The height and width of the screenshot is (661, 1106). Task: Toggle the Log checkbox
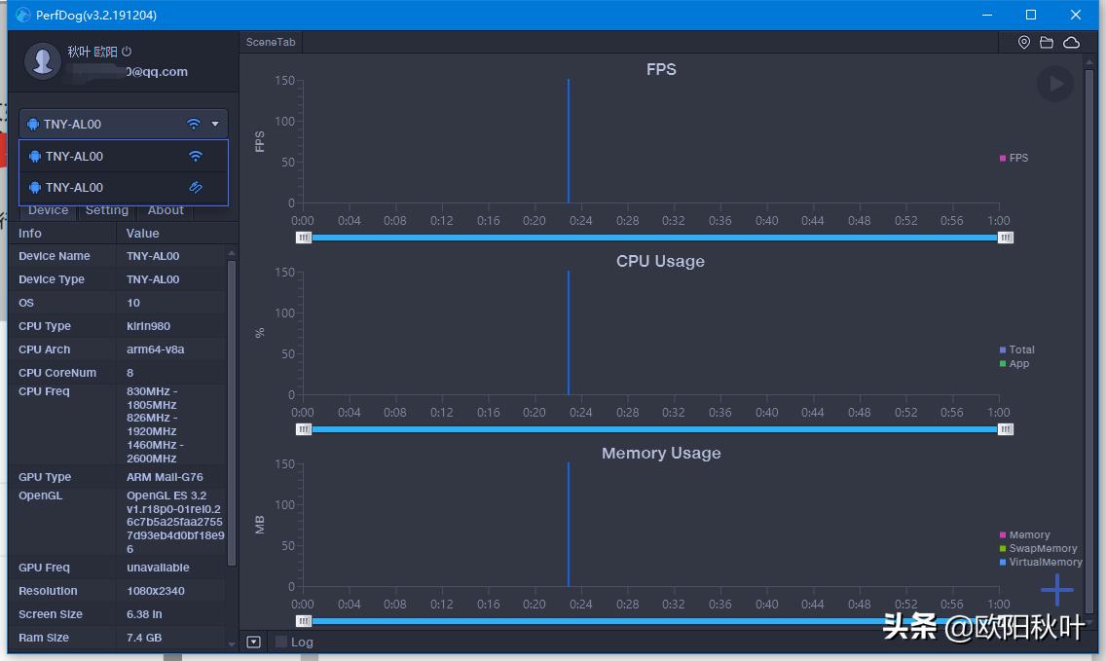tap(281, 642)
